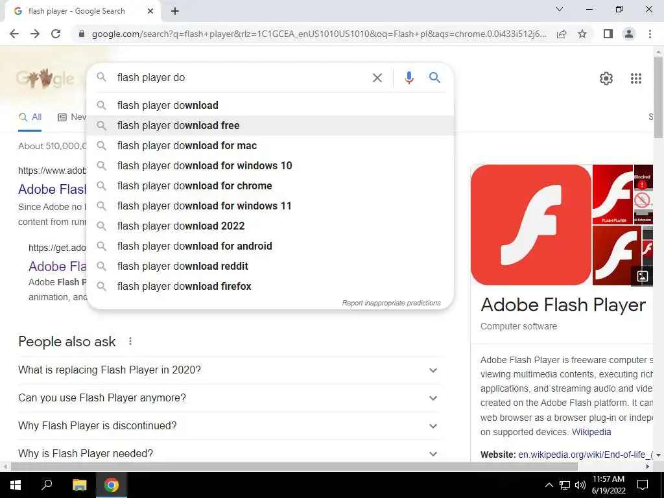Open Chrome three-dot menu
Screen dimensions: 664x498
(650, 34)
